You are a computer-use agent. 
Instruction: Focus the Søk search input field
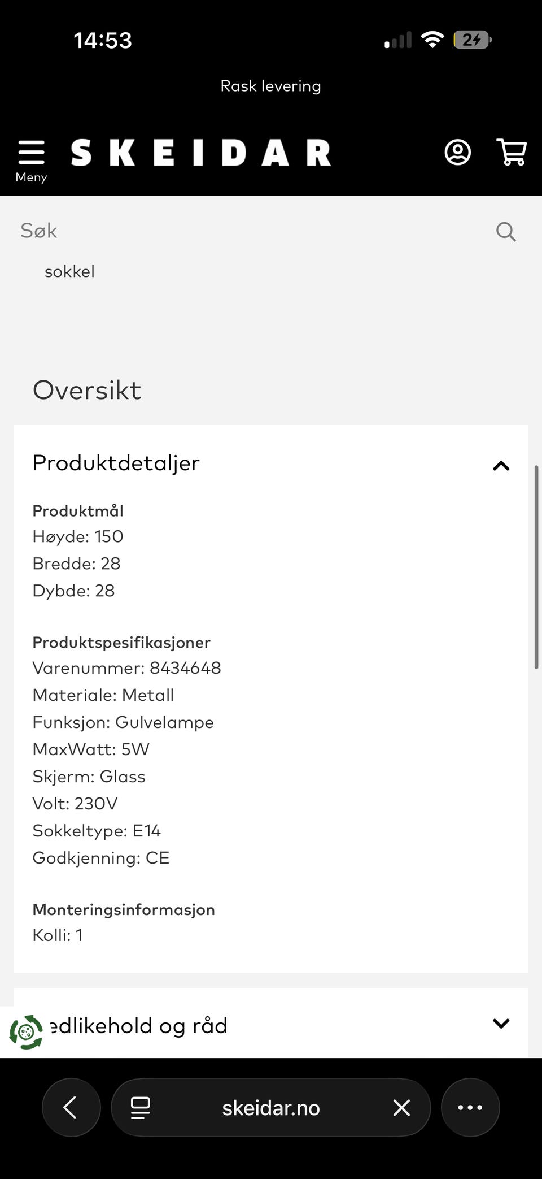[x=248, y=231]
